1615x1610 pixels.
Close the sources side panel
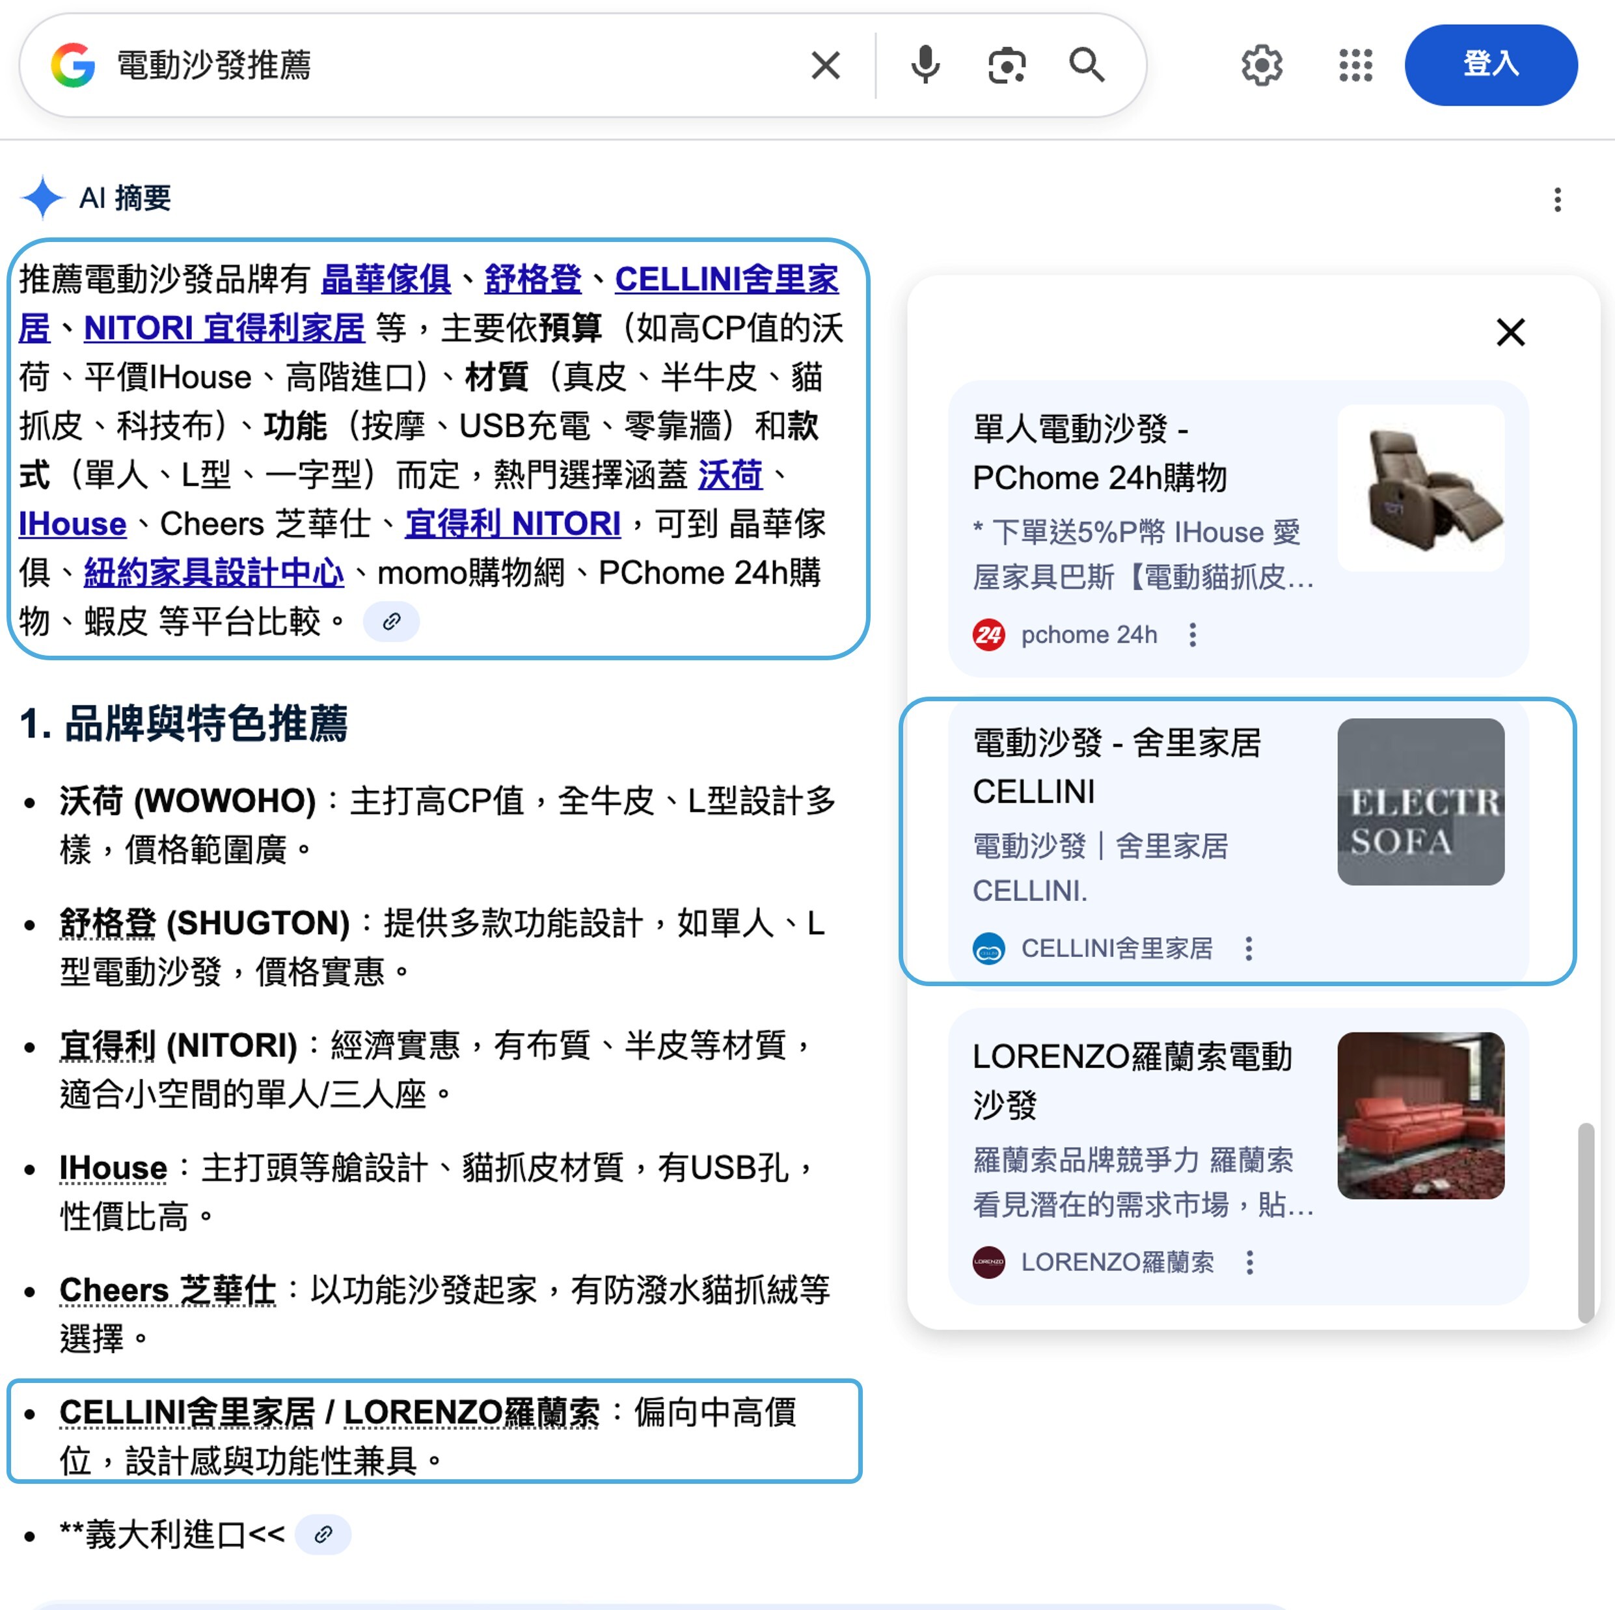tap(1510, 332)
